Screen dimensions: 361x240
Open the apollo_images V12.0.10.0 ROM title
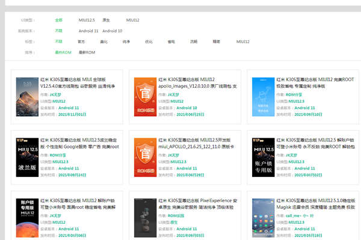(197, 83)
